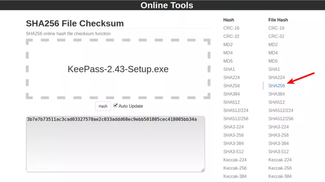Open Keccak-384 in the Hash column

coord(235,176)
